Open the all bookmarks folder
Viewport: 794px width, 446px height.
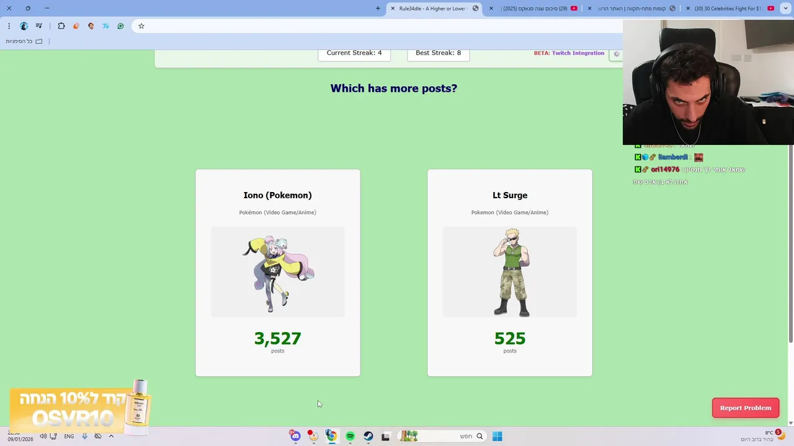click(24, 41)
